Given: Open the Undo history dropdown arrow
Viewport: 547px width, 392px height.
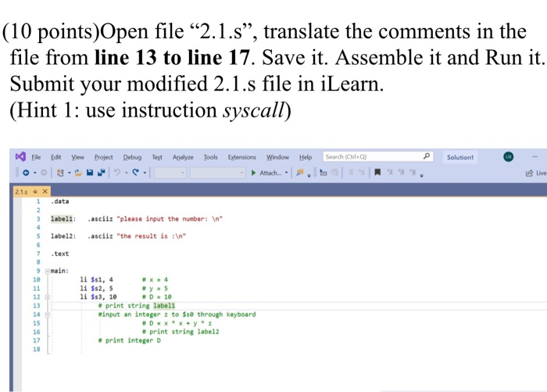Looking at the screenshot, I should [127, 173].
